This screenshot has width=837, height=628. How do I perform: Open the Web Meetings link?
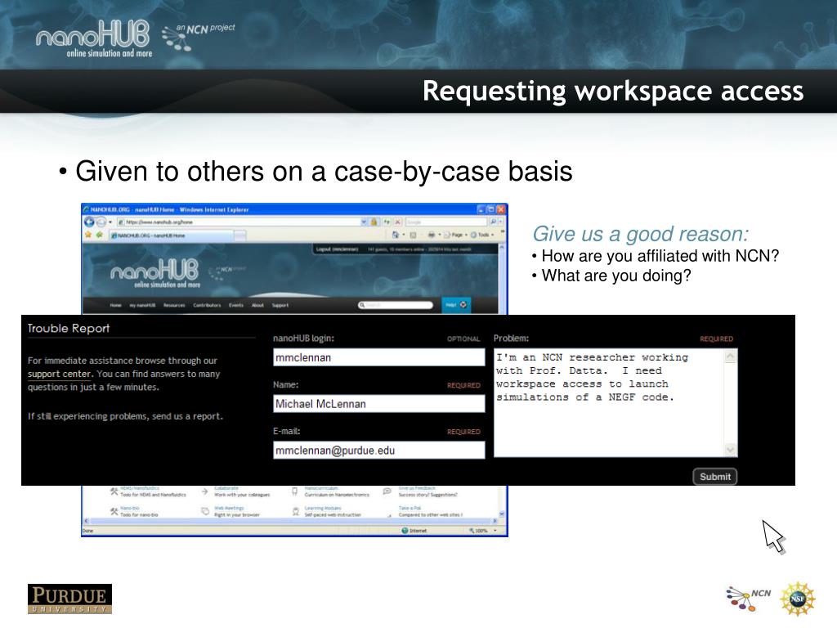click(229, 509)
